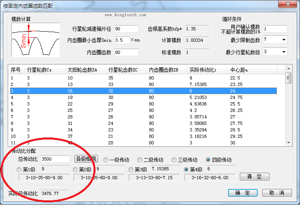Image resolution: width=300 pixels, height=206 pixels.
Task: Select row 9 with ratio 3.35294
Action: 143,130
